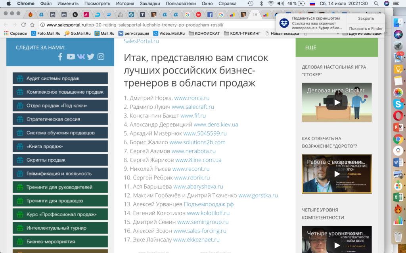Click the VK social network icon

click(81, 57)
